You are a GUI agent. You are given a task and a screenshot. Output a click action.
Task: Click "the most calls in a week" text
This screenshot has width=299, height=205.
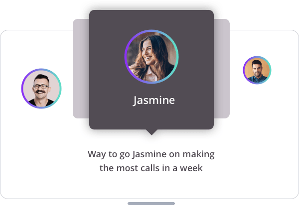tap(151, 168)
